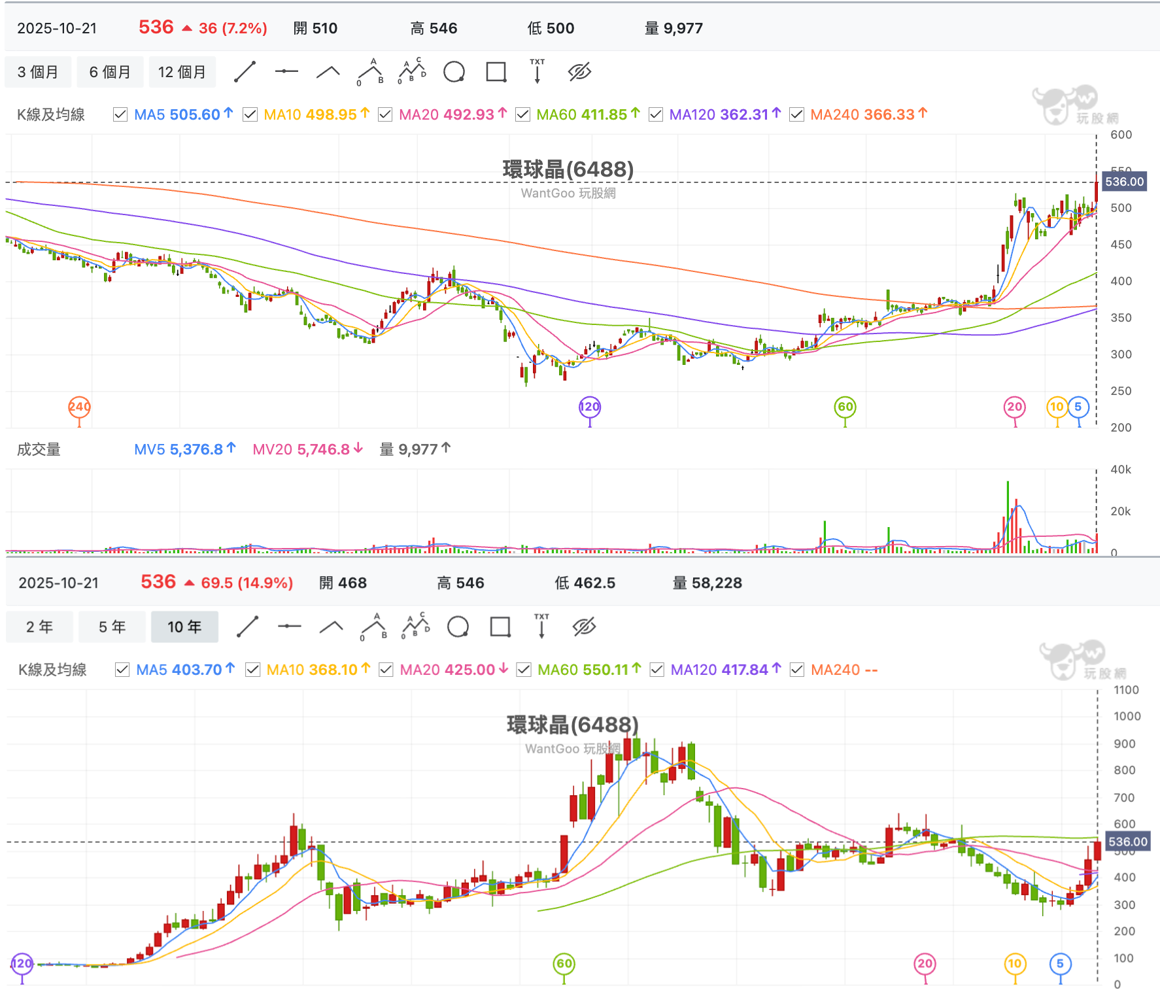Click 開 468 value in lower header

[343, 583]
